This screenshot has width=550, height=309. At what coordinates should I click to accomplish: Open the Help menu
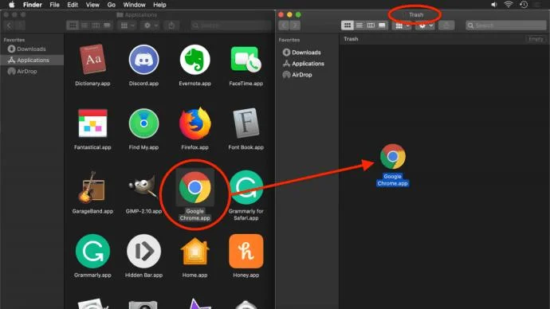159,5
